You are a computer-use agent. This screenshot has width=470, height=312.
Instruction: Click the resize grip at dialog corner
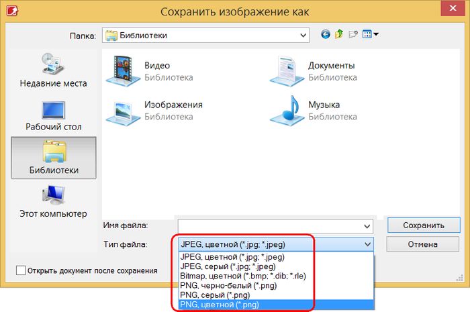pos(460,278)
